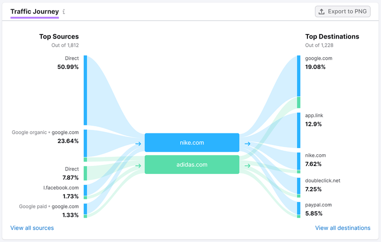Click the green Direct 7.87% source bar
The height and width of the screenshot is (242, 381).
click(x=85, y=174)
